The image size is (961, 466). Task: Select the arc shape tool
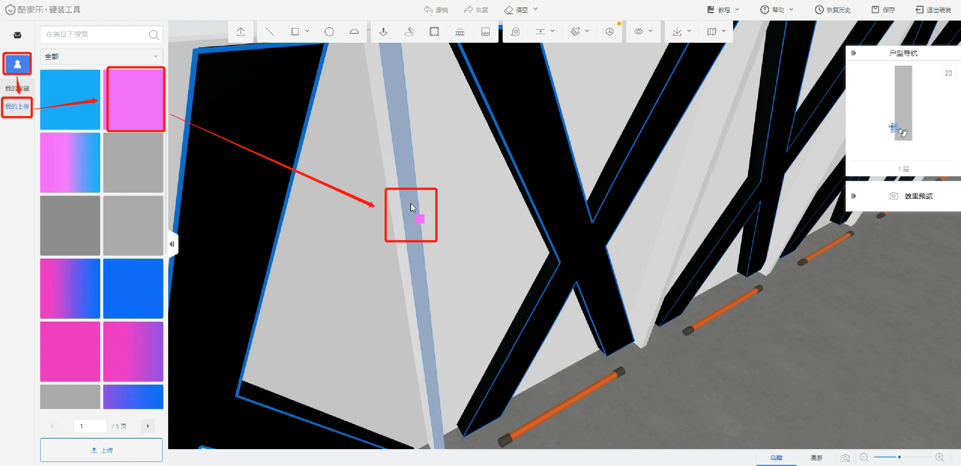(354, 31)
